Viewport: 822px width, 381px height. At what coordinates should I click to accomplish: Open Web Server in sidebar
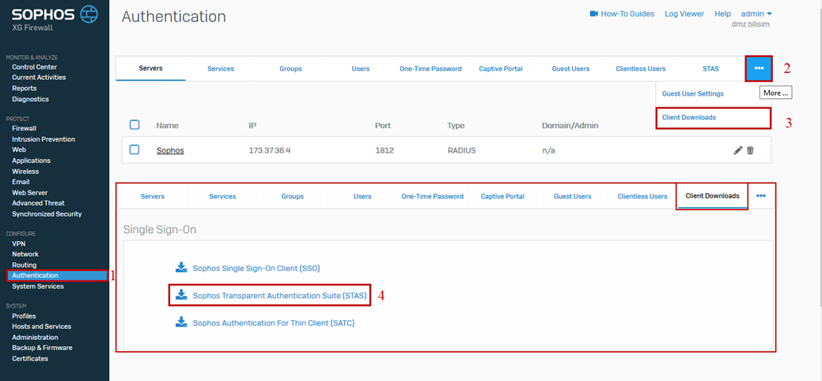coord(30,193)
